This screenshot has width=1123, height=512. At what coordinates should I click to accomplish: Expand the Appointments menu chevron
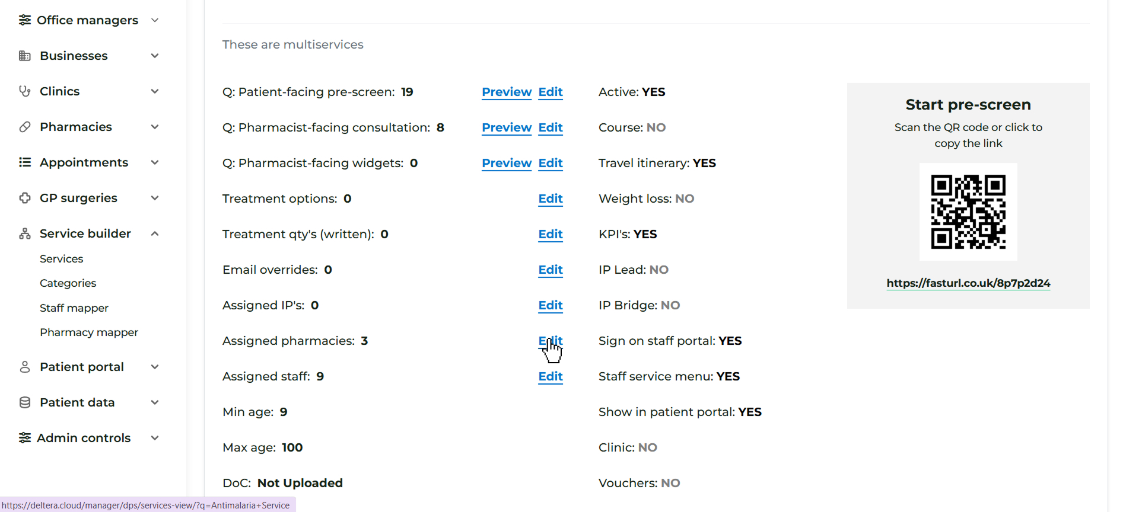click(x=155, y=162)
